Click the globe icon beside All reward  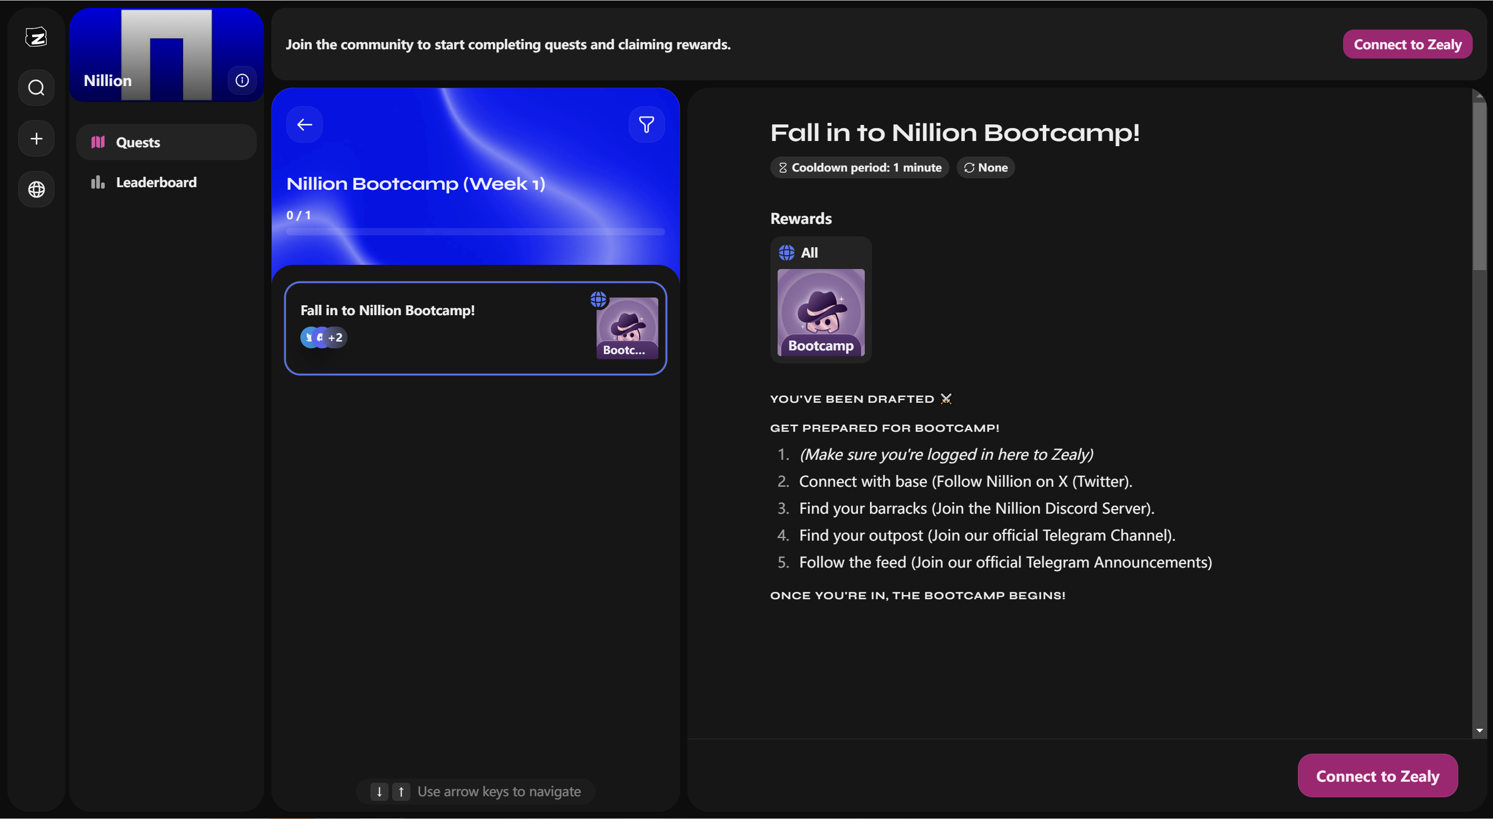[x=786, y=252]
